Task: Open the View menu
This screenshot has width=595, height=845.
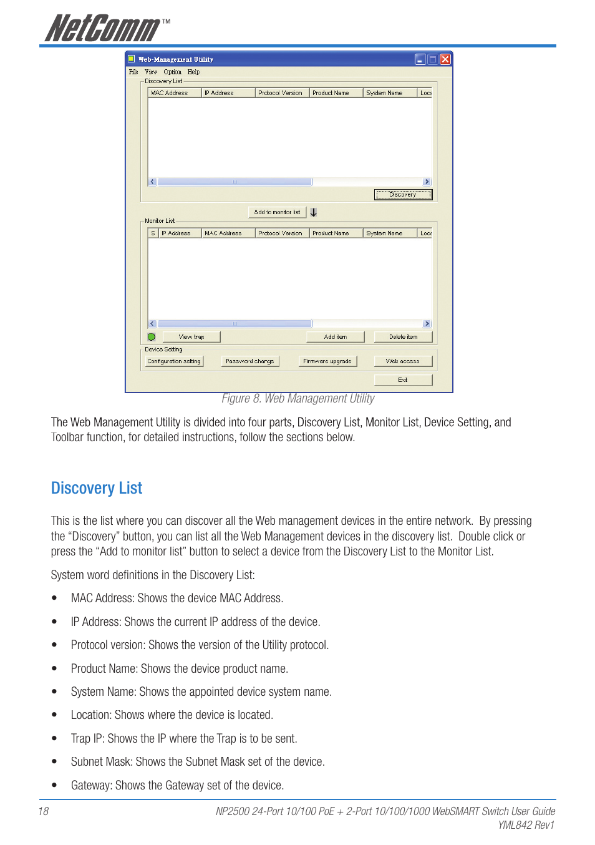Action: pos(151,72)
